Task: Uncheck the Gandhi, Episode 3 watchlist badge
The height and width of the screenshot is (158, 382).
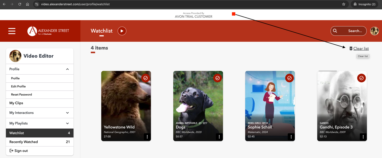Action: click(361, 78)
